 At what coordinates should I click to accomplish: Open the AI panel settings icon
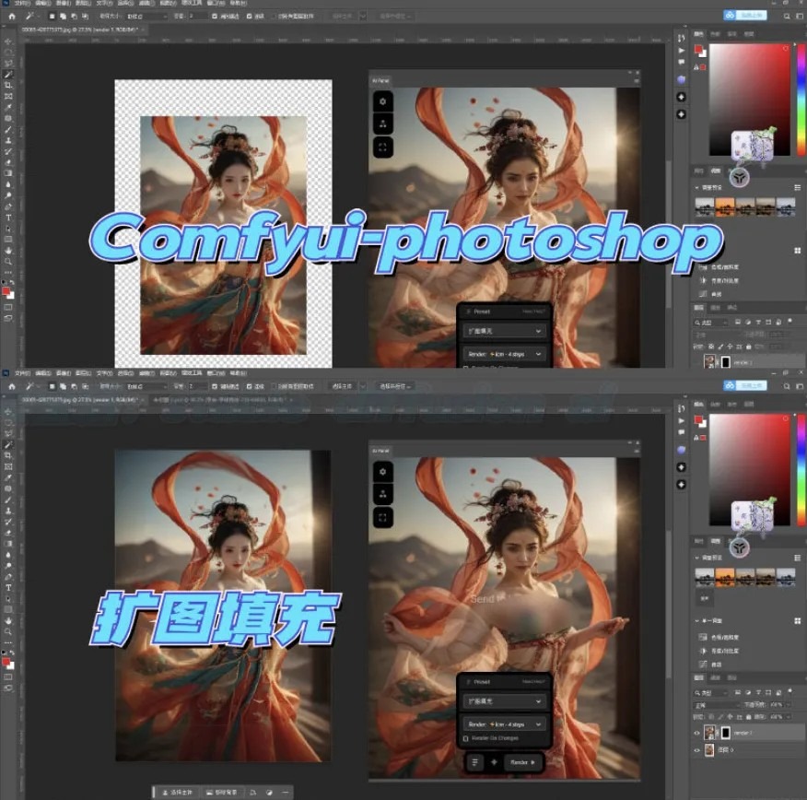coord(383,472)
